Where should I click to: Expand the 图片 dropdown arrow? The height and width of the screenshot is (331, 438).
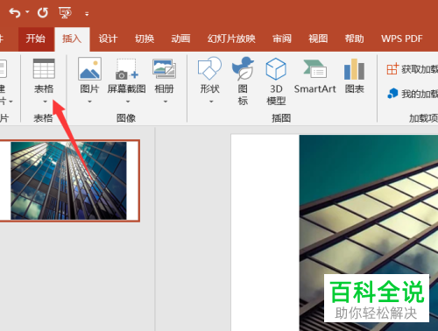(x=89, y=102)
